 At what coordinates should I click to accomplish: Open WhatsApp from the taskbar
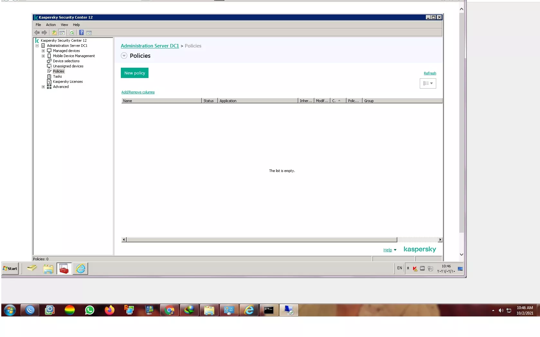[x=90, y=310]
